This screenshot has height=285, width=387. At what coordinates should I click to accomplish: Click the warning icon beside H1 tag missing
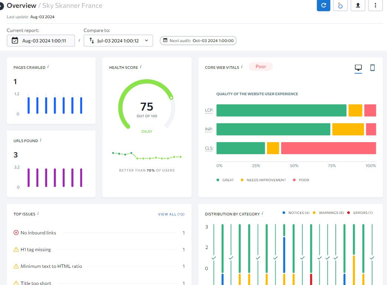coord(16,249)
